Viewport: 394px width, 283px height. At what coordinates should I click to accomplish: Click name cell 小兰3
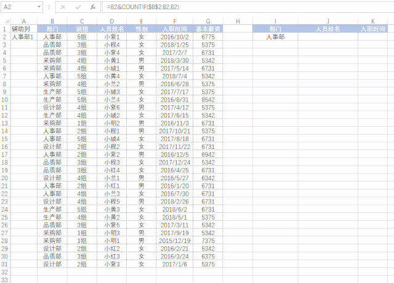click(x=112, y=194)
